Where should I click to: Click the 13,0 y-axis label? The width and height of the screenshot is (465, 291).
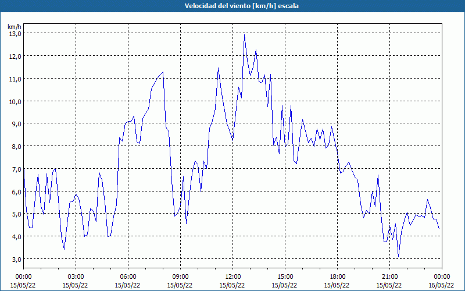[x=15, y=34]
